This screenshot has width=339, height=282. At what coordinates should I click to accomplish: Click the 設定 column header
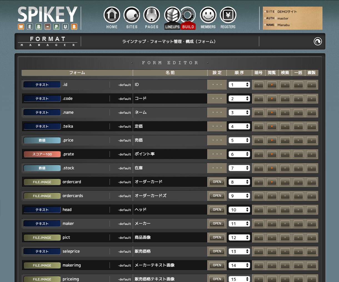tap(217, 73)
